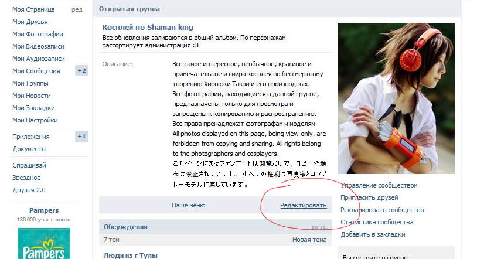Image resolution: width=477 pixels, height=259 pixels.
Task: Open Рекламировать сообщество link
Action: (382, 210)
